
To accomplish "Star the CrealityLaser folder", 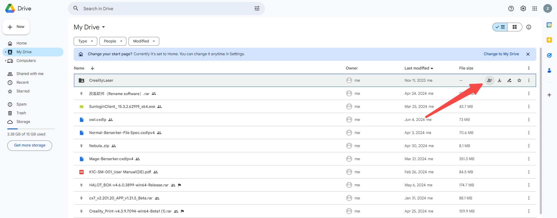I will point(519,80).
